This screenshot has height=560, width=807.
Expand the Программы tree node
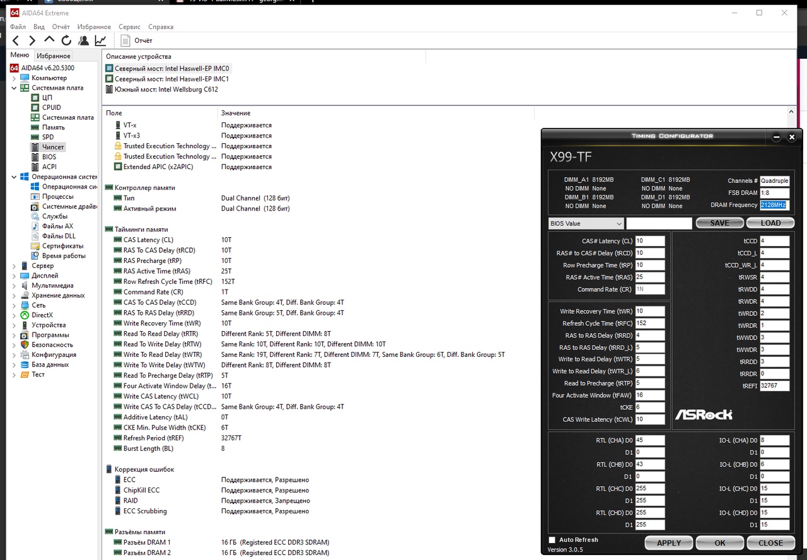[x=15, y=335]
